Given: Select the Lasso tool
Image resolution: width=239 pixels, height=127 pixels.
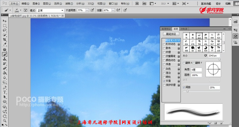Looking at the screenshot, I should pyautogui.click(x=4, y=30).
